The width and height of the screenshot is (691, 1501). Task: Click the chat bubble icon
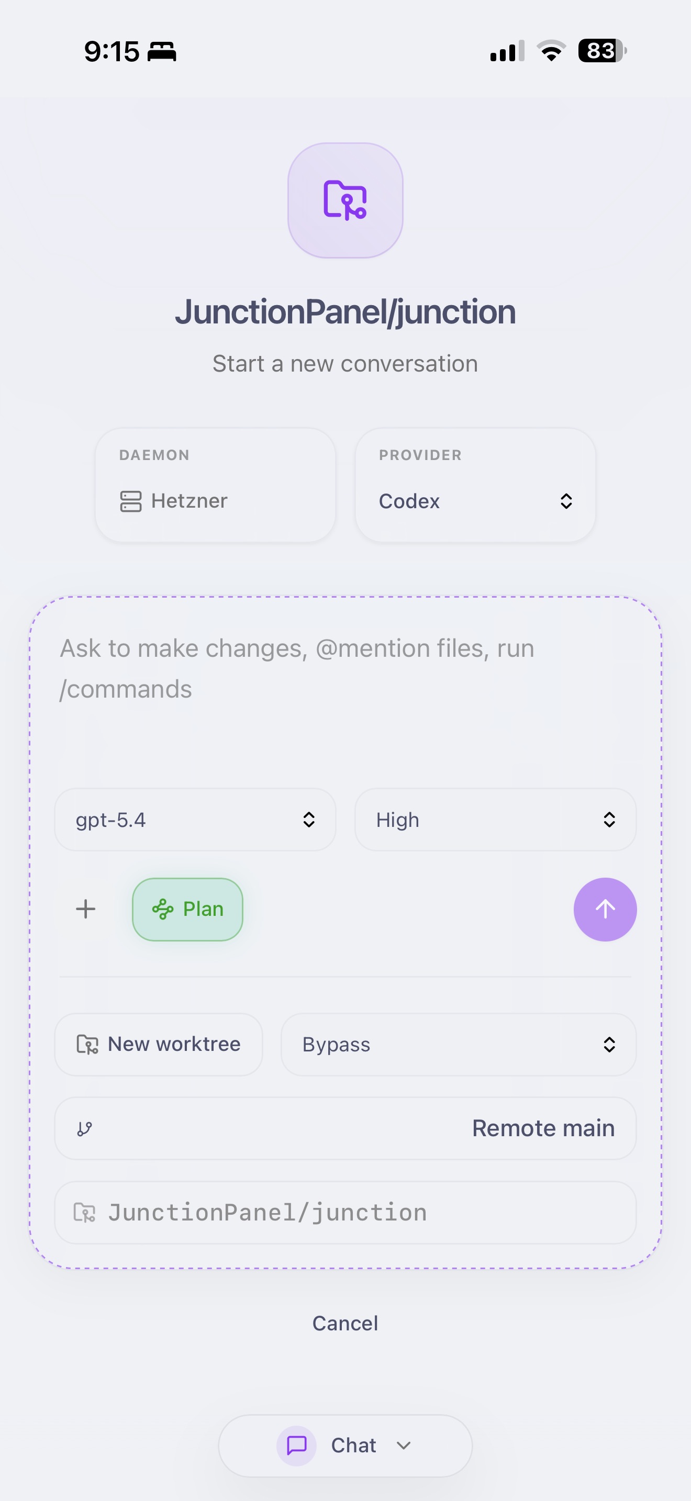click(x=297, y=1445)
